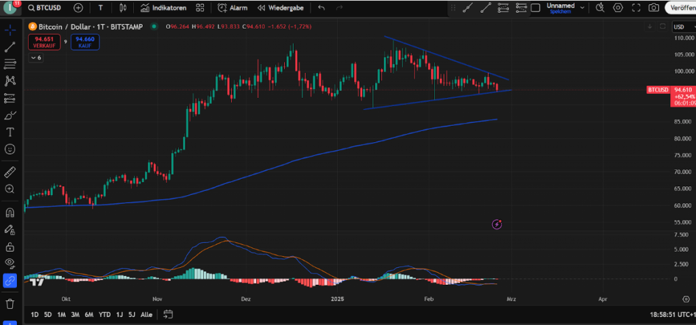
Task: Open the BTCUSD symbol search
Action: tap(44, 7)
